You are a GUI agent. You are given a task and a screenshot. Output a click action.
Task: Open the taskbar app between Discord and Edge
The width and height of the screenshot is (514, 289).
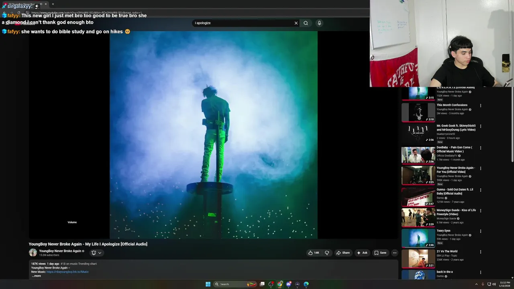pyautogui.click(x=297, y=284)
